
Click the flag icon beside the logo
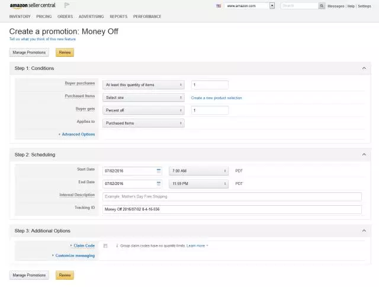(x=67, y=5)
